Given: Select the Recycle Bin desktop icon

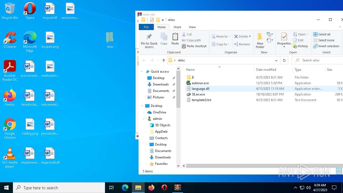Looking at the screenshot, I should (10, 11).
